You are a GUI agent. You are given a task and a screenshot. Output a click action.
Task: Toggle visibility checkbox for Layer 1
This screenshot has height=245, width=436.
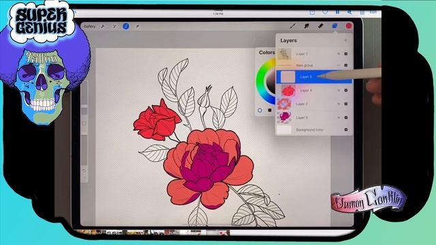point(346,54)
